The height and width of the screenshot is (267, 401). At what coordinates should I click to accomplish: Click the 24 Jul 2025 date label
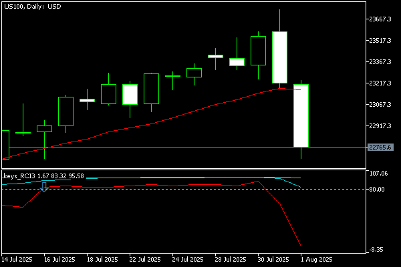pyautogui.click(x=188, y=260)
